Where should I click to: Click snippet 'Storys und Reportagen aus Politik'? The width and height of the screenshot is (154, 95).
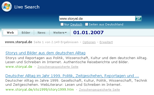coord(76,60)
